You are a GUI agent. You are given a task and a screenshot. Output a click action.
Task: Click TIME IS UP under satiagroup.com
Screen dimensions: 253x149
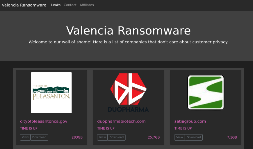click(x=183, y=128)
